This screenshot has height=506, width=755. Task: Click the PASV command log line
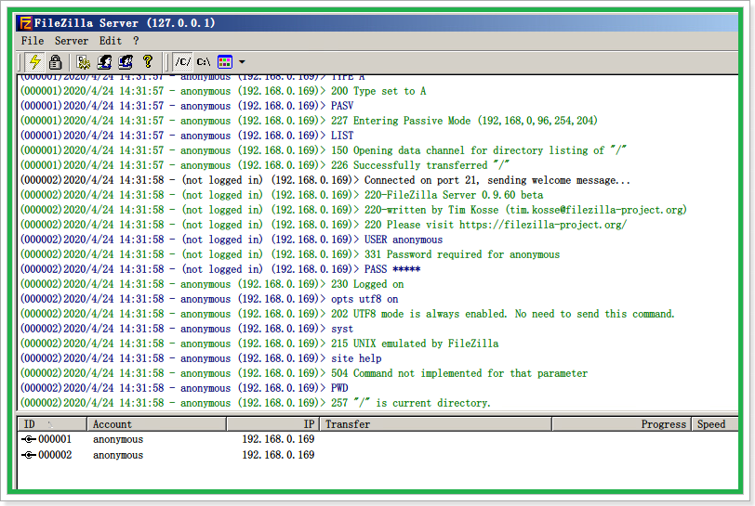click(187, 106)
